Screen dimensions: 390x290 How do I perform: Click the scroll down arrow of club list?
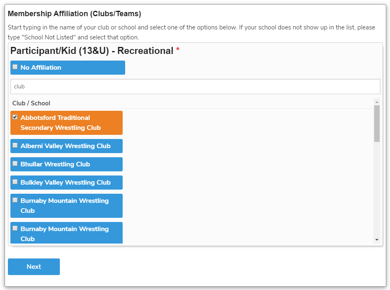click(x=377, y=240)
